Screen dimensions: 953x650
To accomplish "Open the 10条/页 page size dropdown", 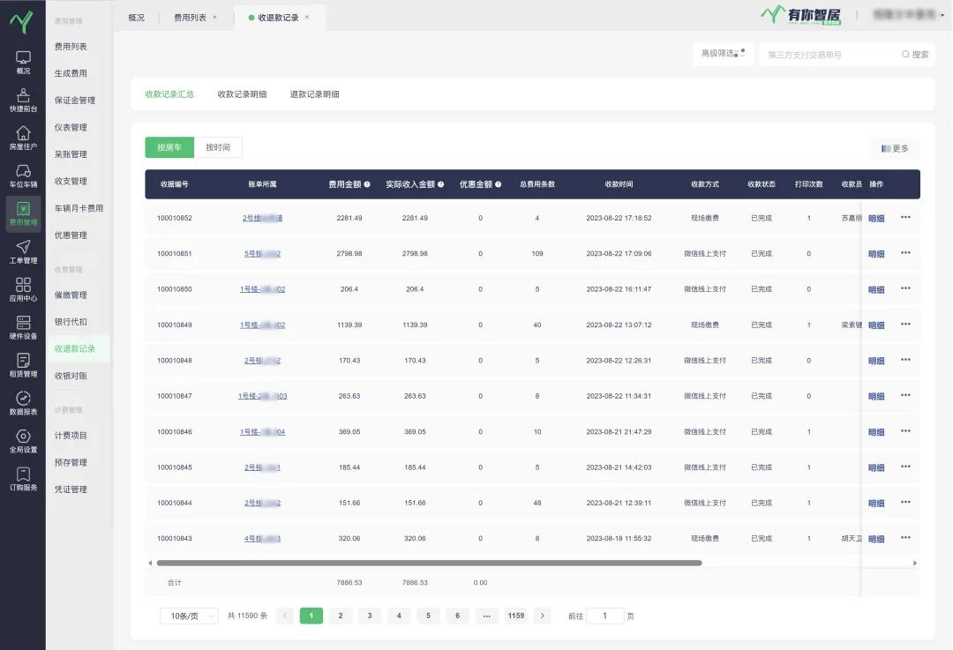I will tap(188, 616).
